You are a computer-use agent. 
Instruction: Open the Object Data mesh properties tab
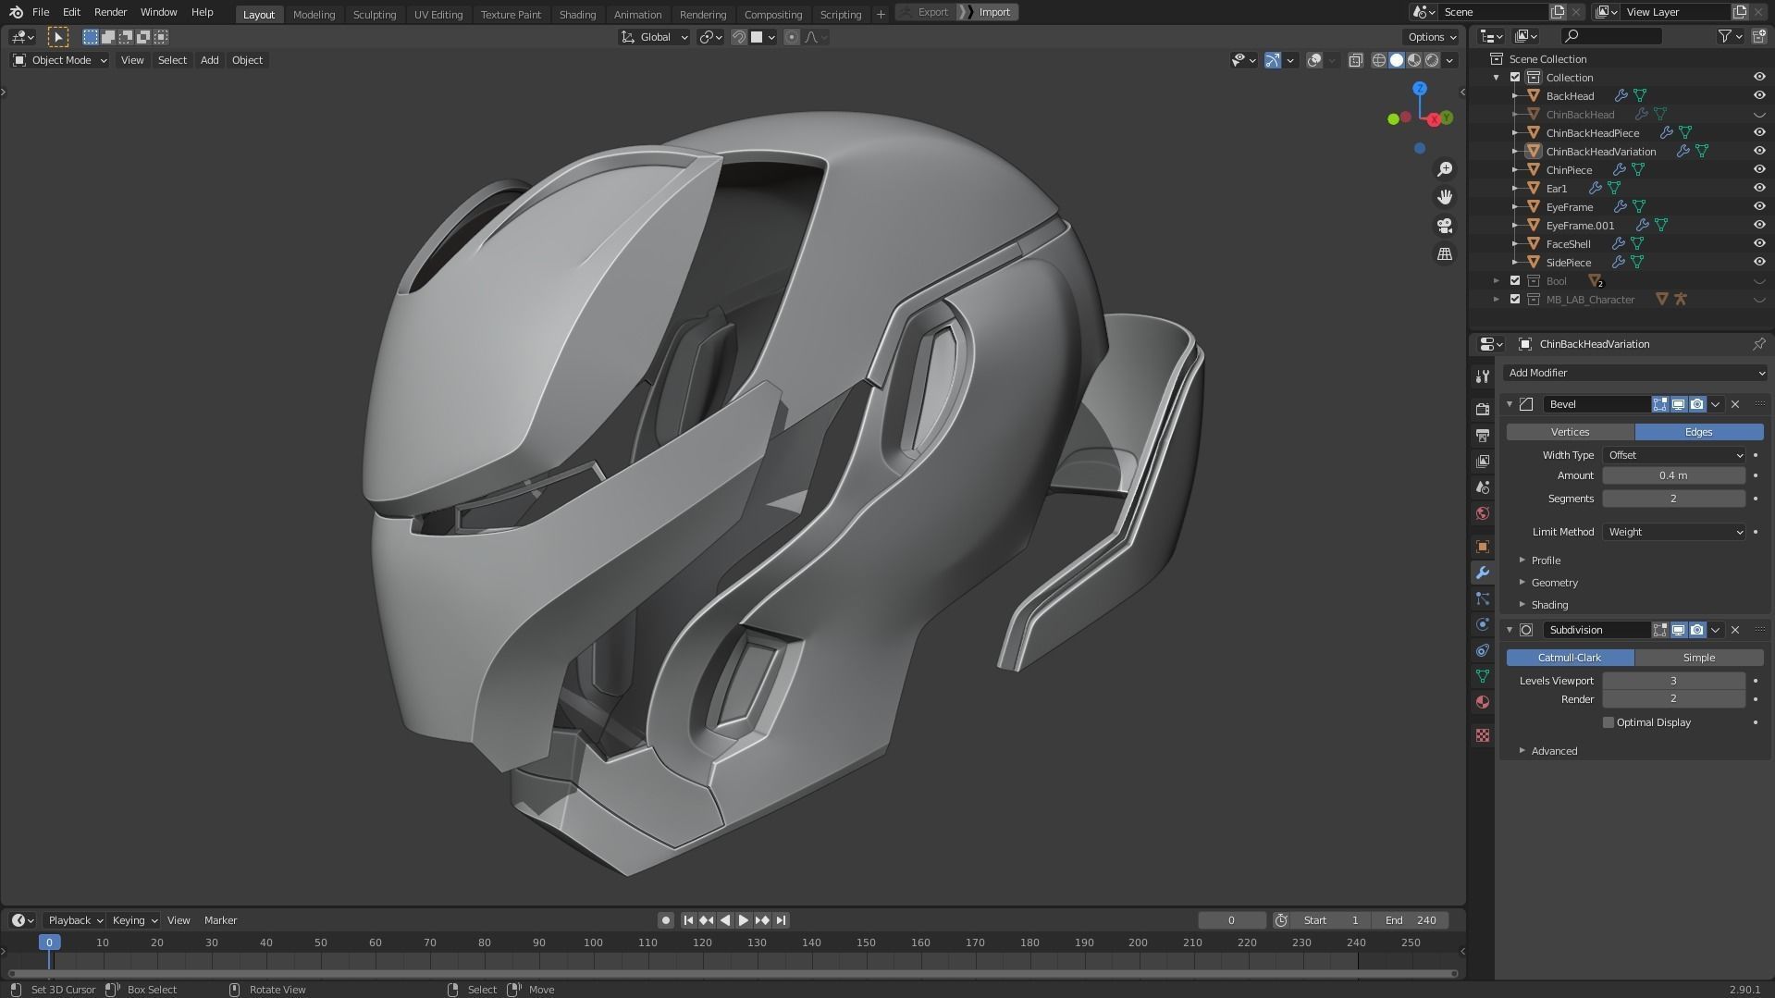[1483, 676]
